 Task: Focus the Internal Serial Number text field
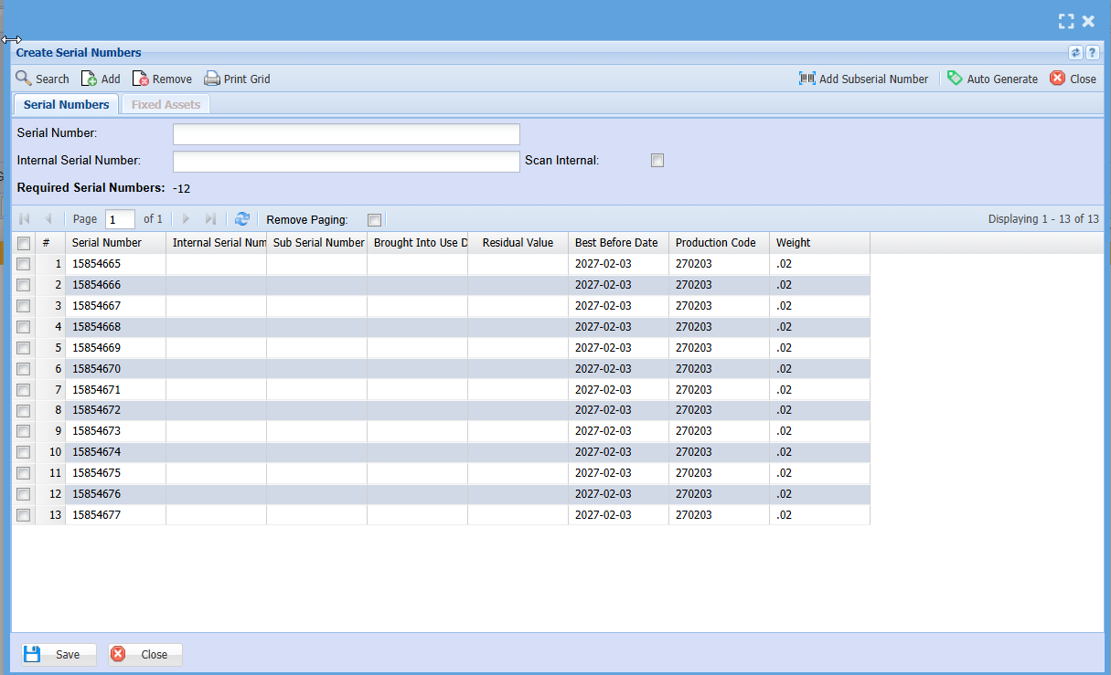346,162
